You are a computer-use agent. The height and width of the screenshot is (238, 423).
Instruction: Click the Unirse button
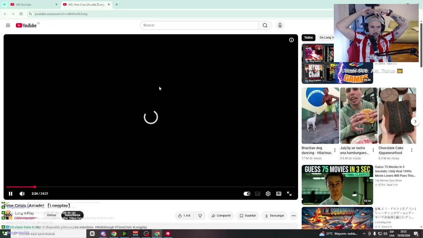[51, 215]
